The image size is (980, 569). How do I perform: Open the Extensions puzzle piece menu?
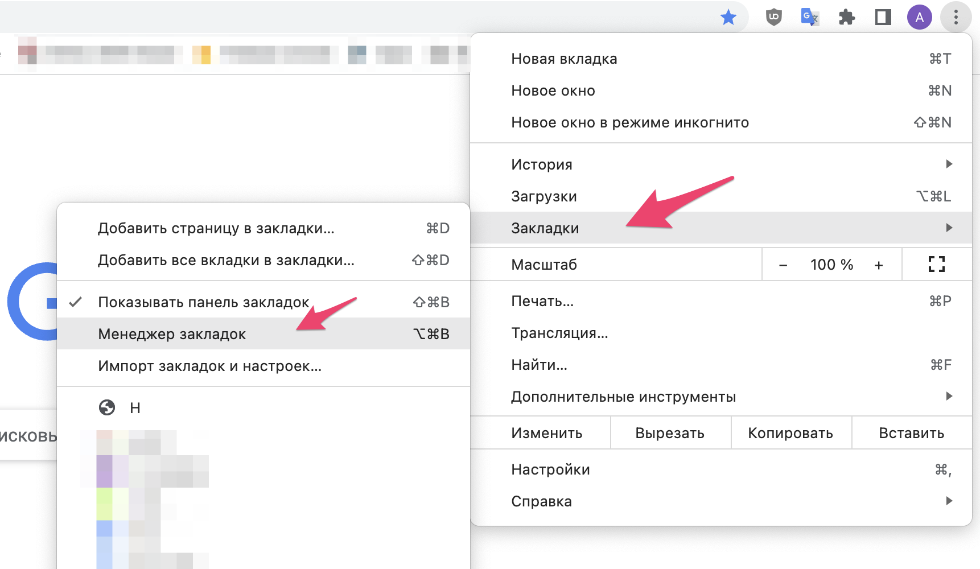point(846,18)
